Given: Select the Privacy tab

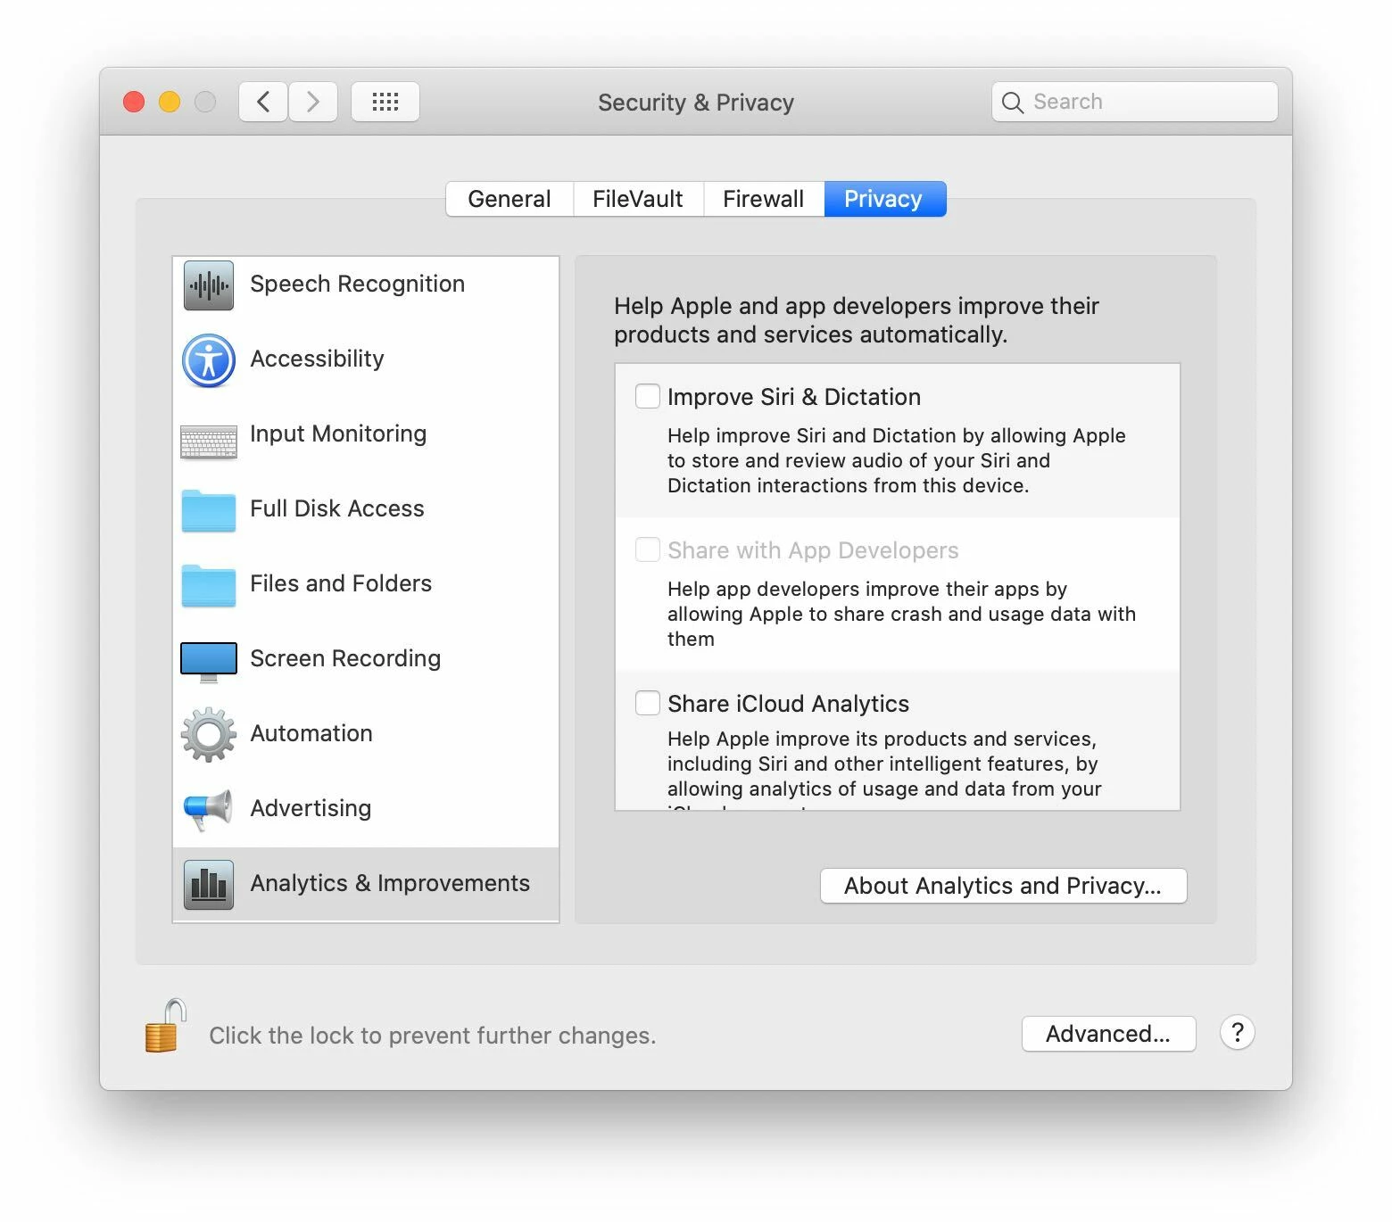Looking at the screenshot, I should point(884,199).
